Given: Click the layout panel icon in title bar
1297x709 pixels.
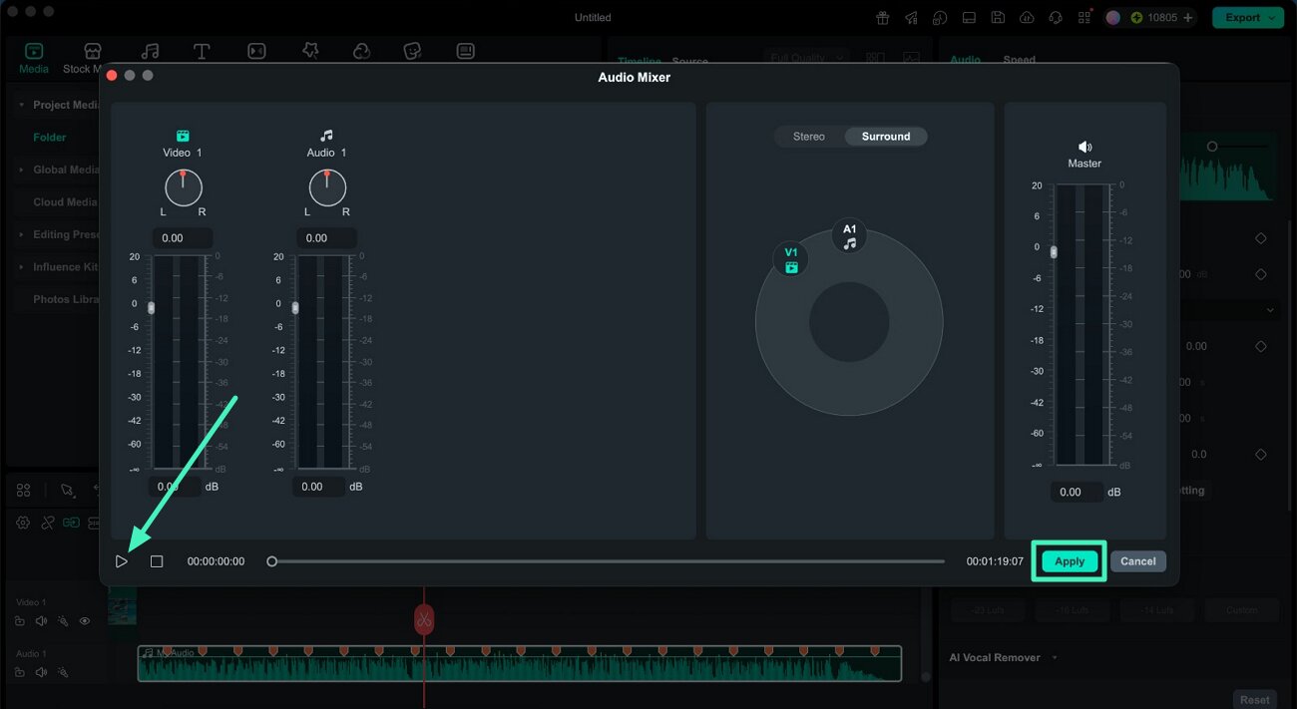Looking at the screenshot, I should click(x=969, y=18).
